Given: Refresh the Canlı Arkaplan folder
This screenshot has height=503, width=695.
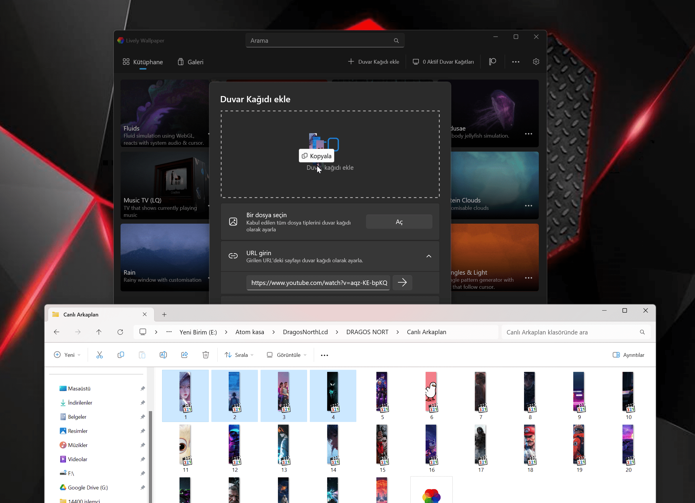Looking at the screenshot, I should tap(120, 332).
